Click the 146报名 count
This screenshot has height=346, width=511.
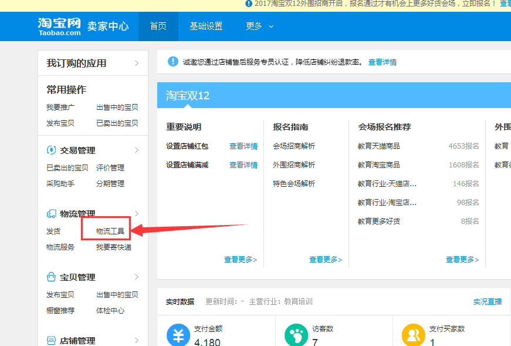(466, 183)
